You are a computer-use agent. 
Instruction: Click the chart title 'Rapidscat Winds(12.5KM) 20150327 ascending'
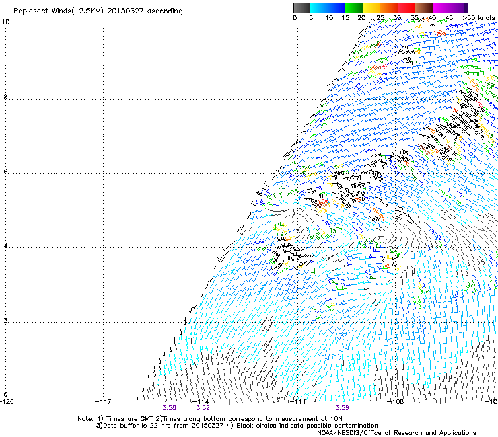(x=98, y=11)
